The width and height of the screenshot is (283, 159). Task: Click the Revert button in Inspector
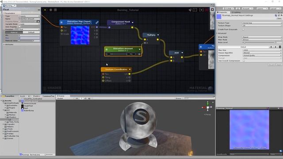tap(272, 65)
